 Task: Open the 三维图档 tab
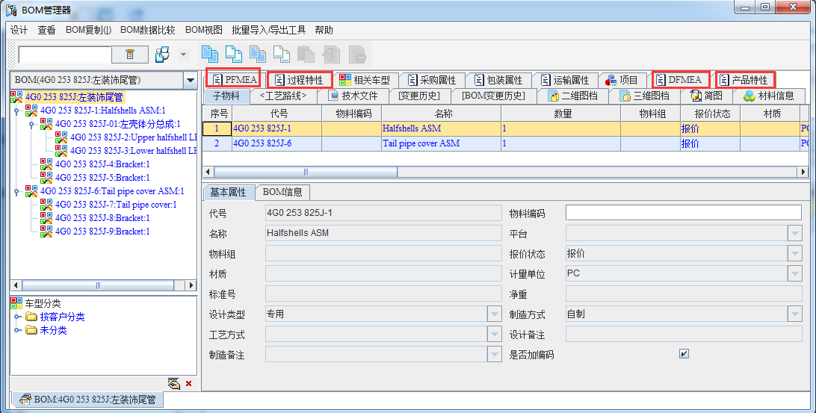pos(645,96)
